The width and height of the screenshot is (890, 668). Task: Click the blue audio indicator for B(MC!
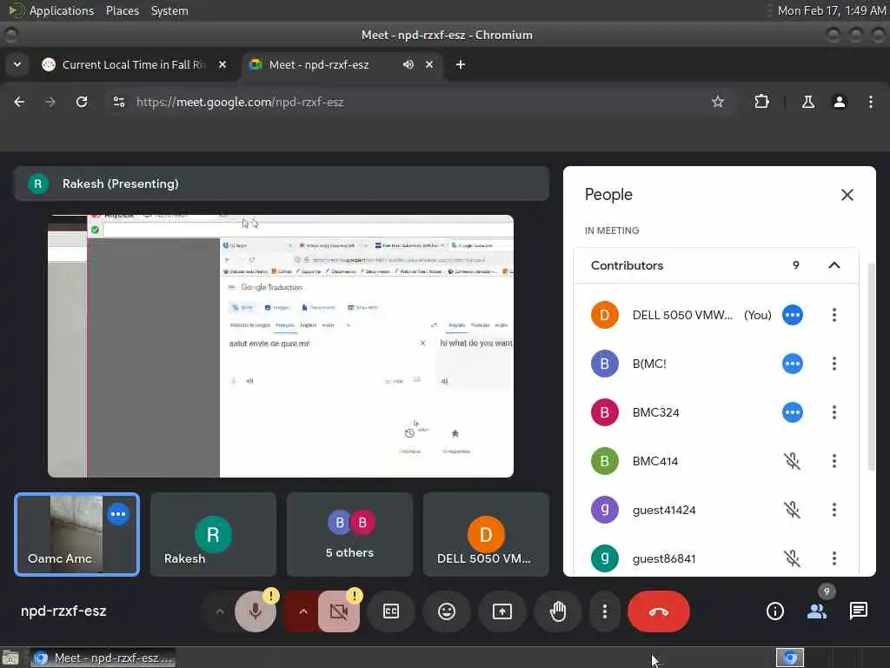[793, 364]
